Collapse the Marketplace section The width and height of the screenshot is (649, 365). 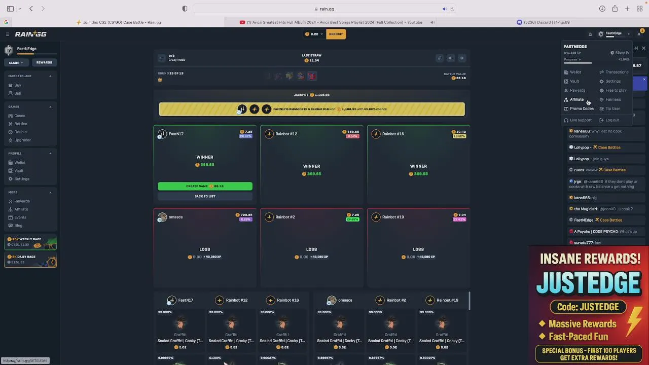[x=50, y=76]
